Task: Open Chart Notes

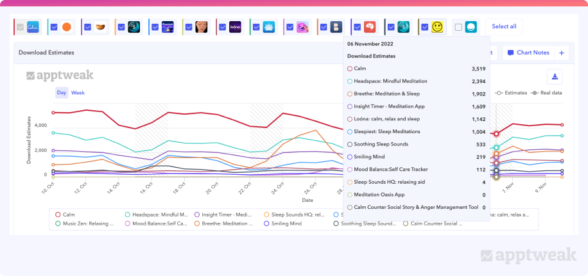Action: click(528, 53)
